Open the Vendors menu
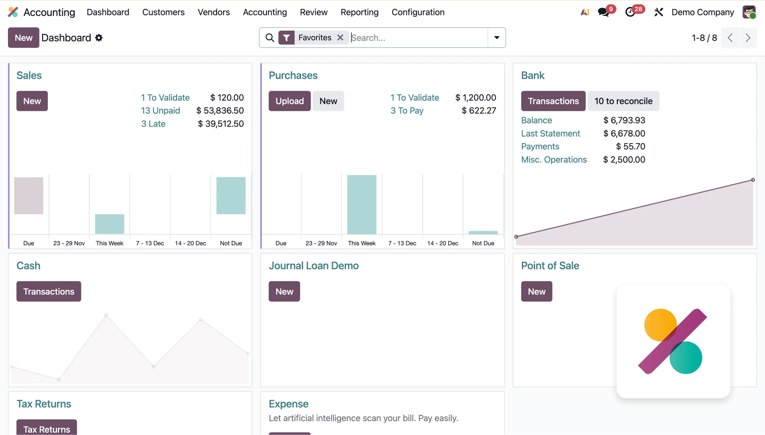Viewport: 765px width, 435px height. click(x=214, y=12)
